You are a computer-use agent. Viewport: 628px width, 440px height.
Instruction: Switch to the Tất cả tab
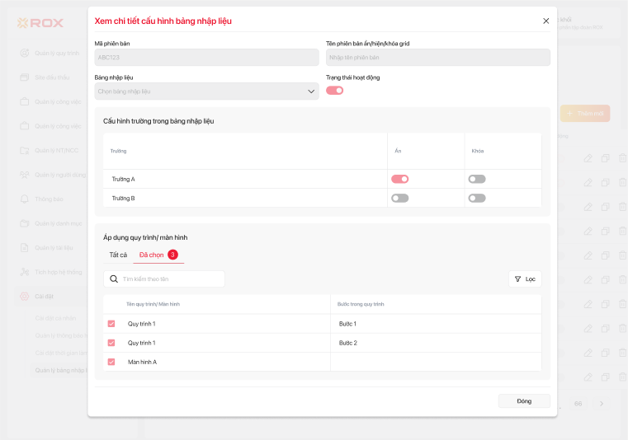pyautogui.click(x=118, y=255)
